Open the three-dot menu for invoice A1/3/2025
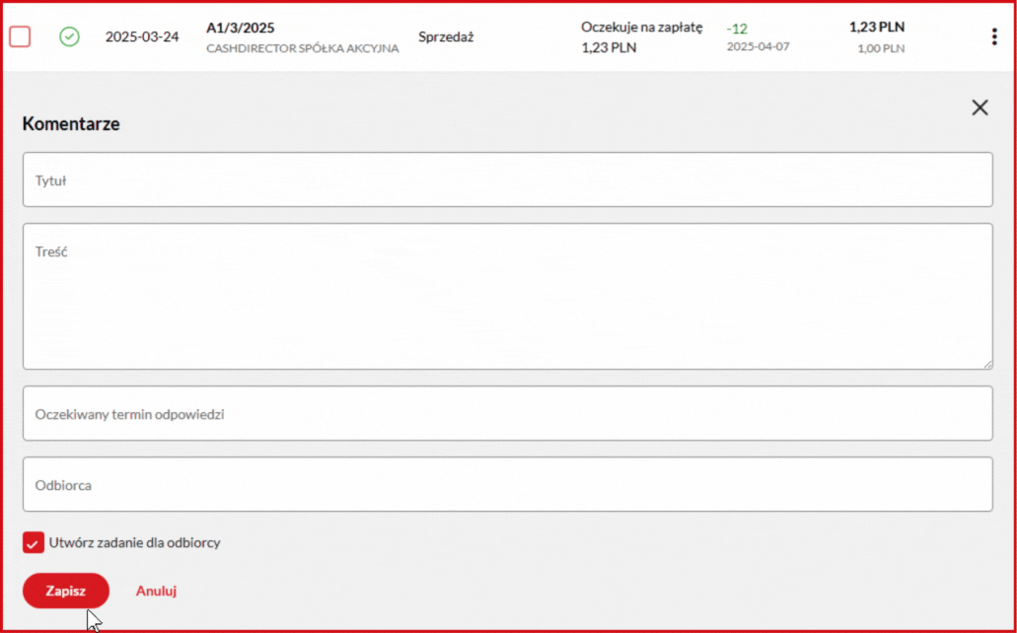Viewport: 1017px width, 633px height. click(994, 36)
